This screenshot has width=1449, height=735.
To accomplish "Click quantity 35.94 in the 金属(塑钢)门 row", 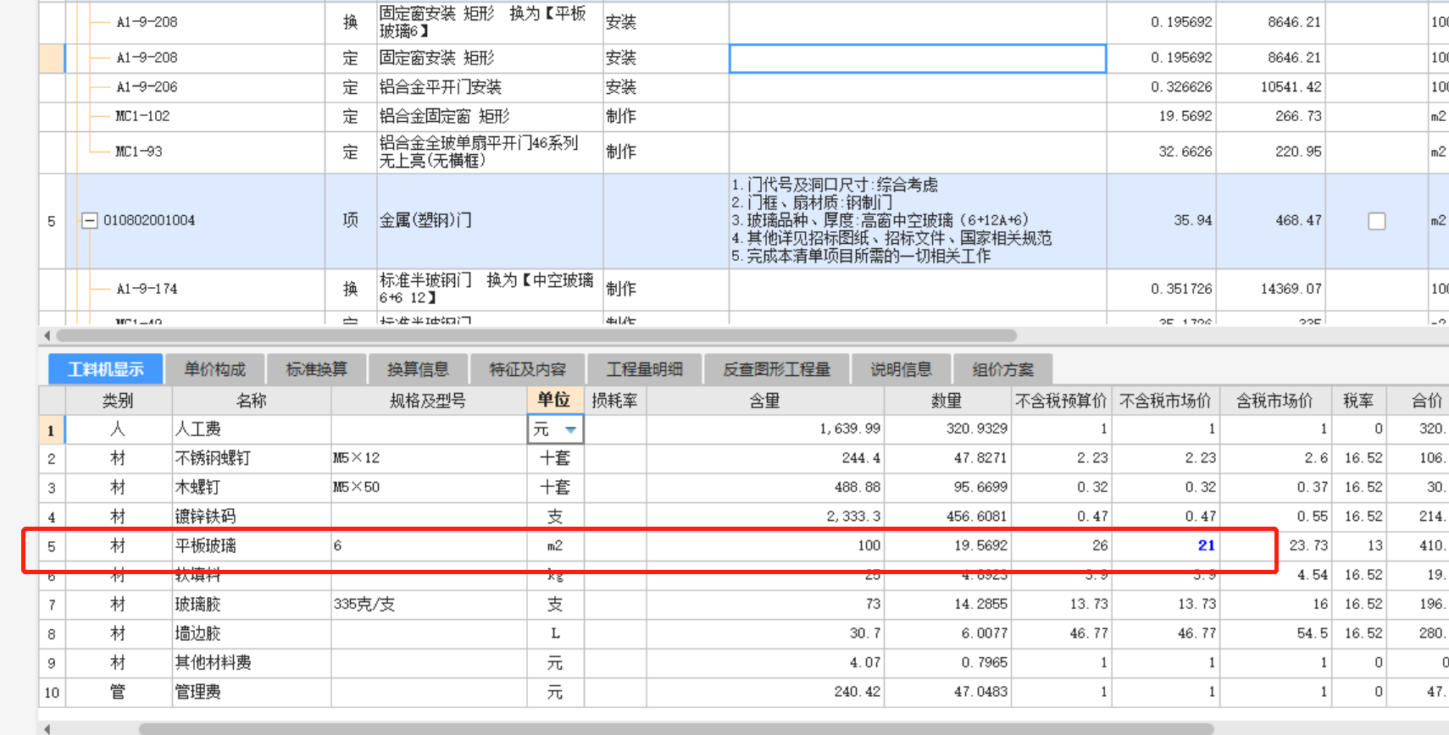I will (1193, 220).
